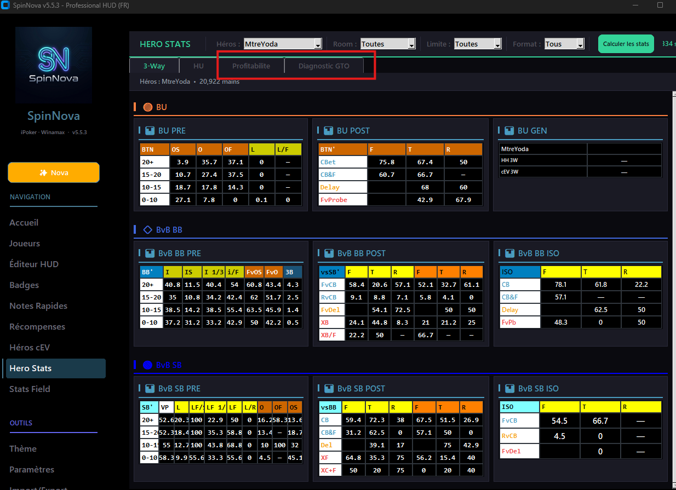
Task: Click the ISO header cell in BvB BB ISO
Action: [520, 272]
